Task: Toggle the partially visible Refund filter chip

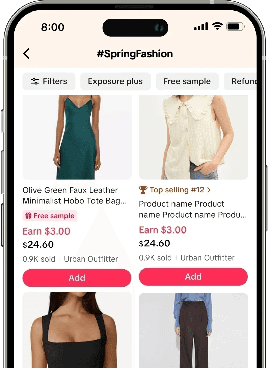Action: point(240,81)
